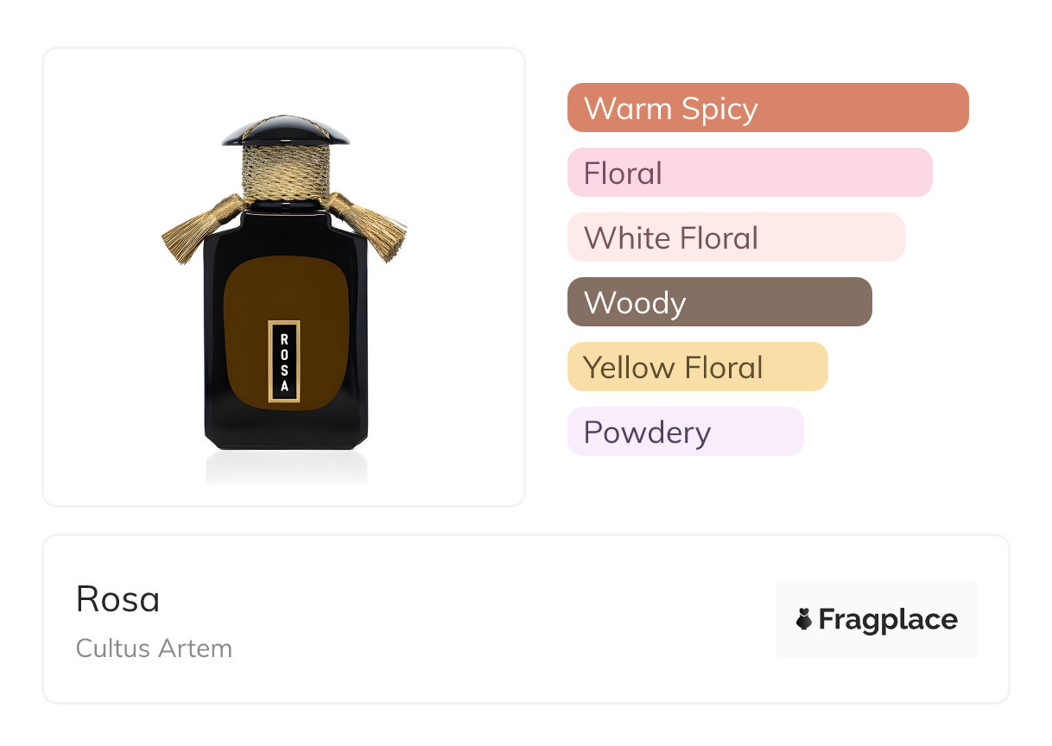Viewport: 1052px width, 746px height.
Task: Click the Powdery accord bar
Action: [x=685, y=432]
